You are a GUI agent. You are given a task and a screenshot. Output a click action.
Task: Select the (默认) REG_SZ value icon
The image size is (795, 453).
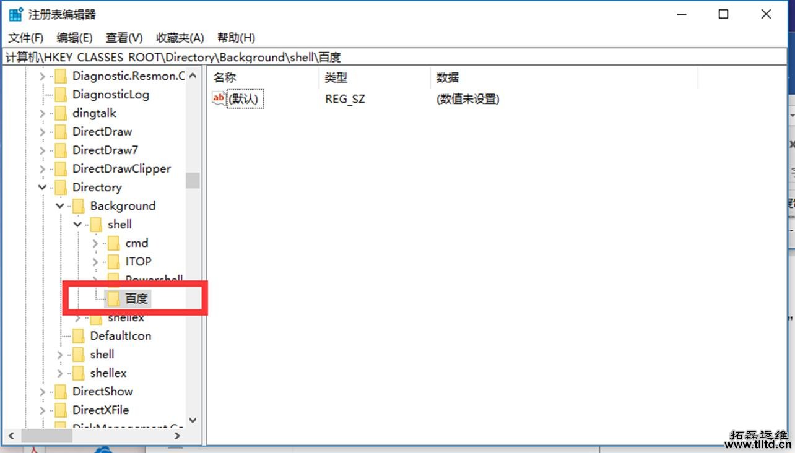click(x=219, y=98)
